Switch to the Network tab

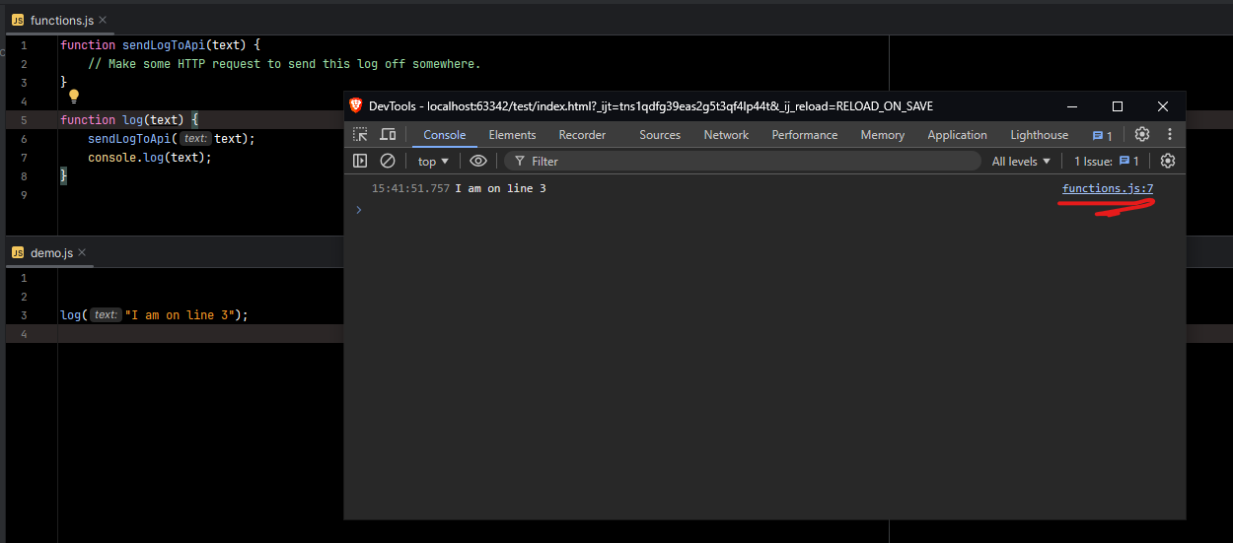726,135
